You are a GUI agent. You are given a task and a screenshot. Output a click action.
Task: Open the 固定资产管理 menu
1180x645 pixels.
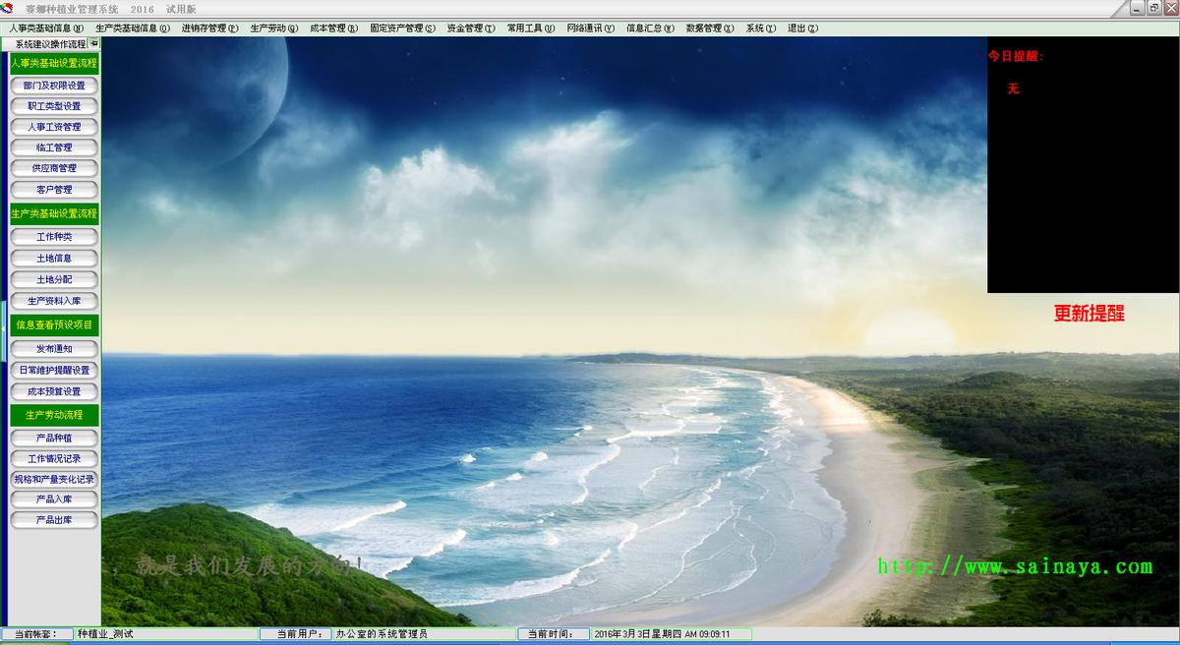tap(403, 29)
